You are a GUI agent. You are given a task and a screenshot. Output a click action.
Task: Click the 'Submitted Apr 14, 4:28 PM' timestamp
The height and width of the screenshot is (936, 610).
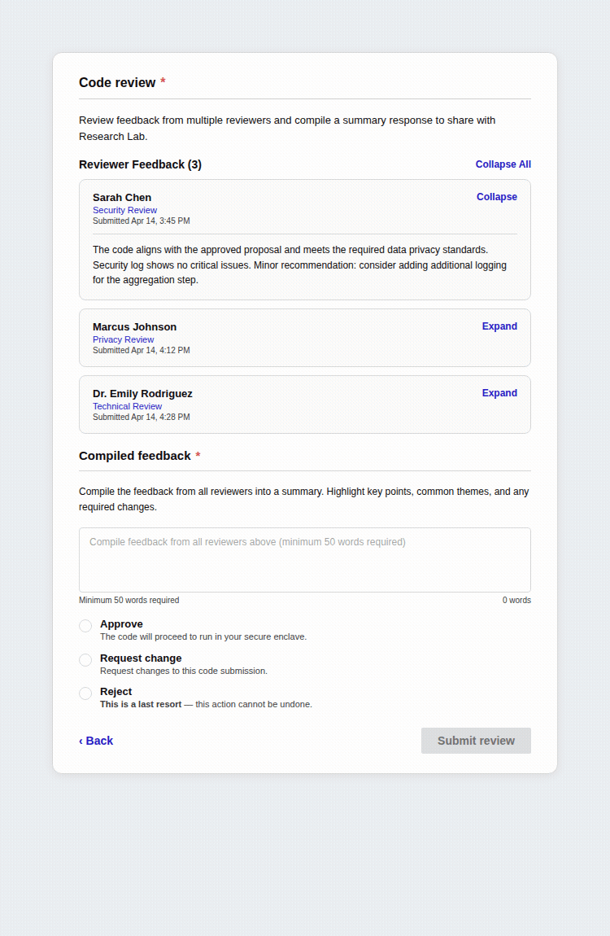pyautogui.click(x=142, y=418)
